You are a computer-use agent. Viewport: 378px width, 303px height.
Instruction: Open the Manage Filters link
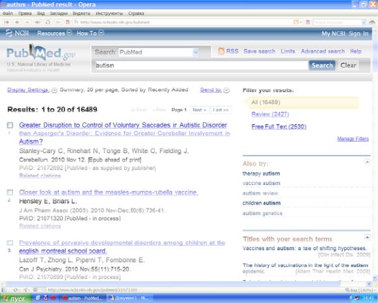click(353, 139)
